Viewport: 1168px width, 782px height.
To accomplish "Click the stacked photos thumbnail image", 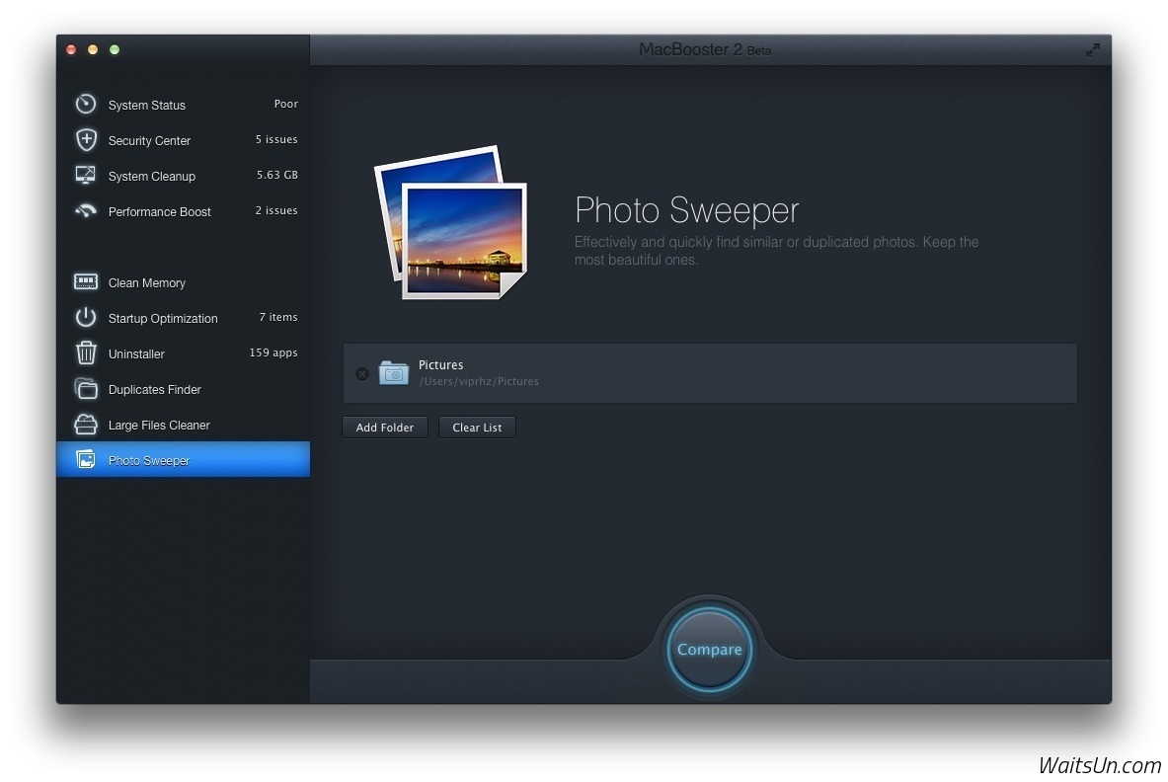I will click(x=451, y=223).
